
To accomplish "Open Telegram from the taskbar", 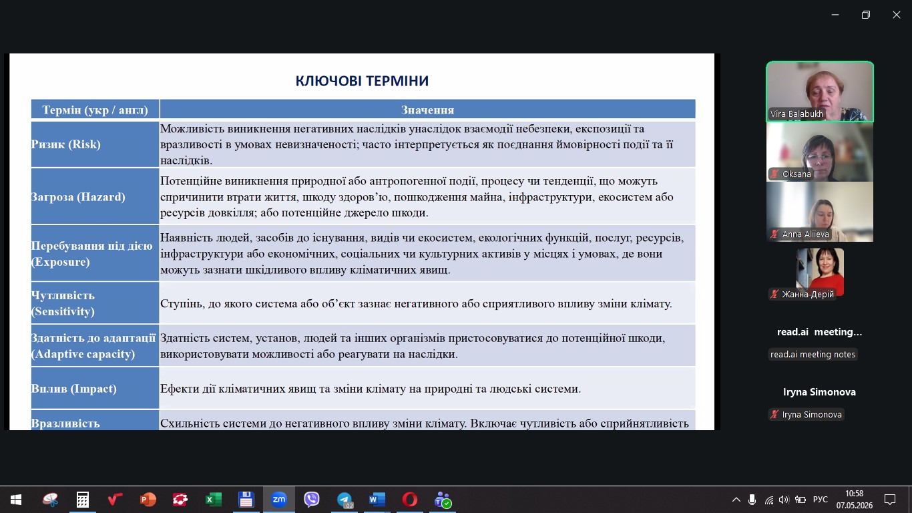I will (x=345, y=500).
